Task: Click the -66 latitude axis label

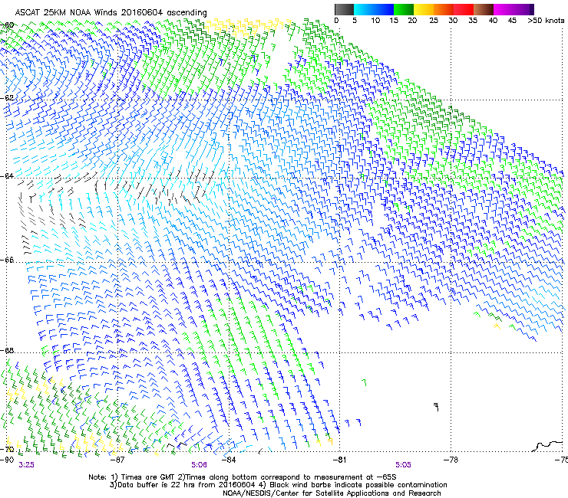Action: point(7,260)
